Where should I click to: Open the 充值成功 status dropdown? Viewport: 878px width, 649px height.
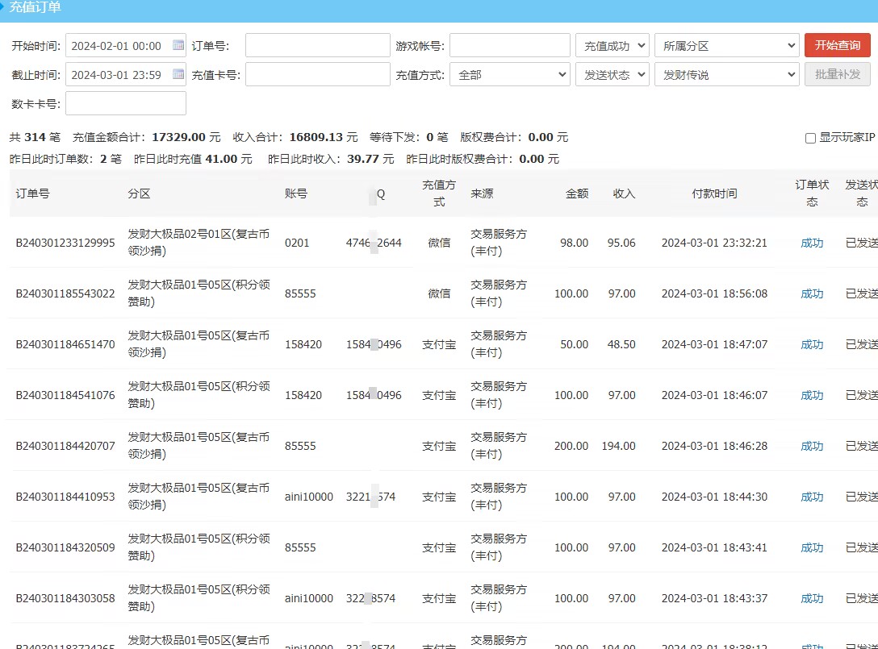(612, 45)
